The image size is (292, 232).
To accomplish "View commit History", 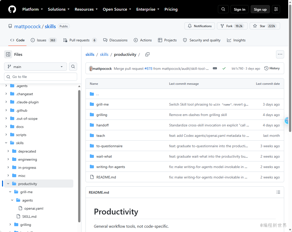I will point(272,68).
